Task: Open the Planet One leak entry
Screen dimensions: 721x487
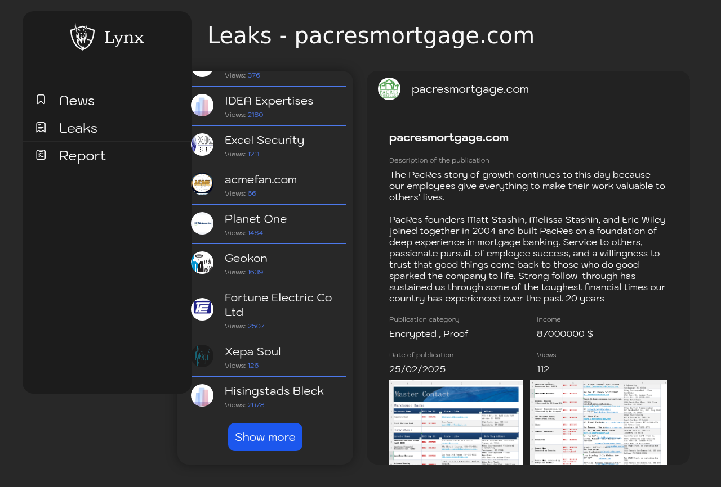Action: [x=265, y=224]
